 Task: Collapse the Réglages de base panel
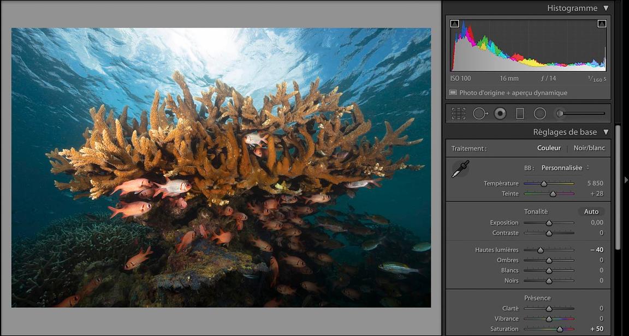tap(606, 132)
